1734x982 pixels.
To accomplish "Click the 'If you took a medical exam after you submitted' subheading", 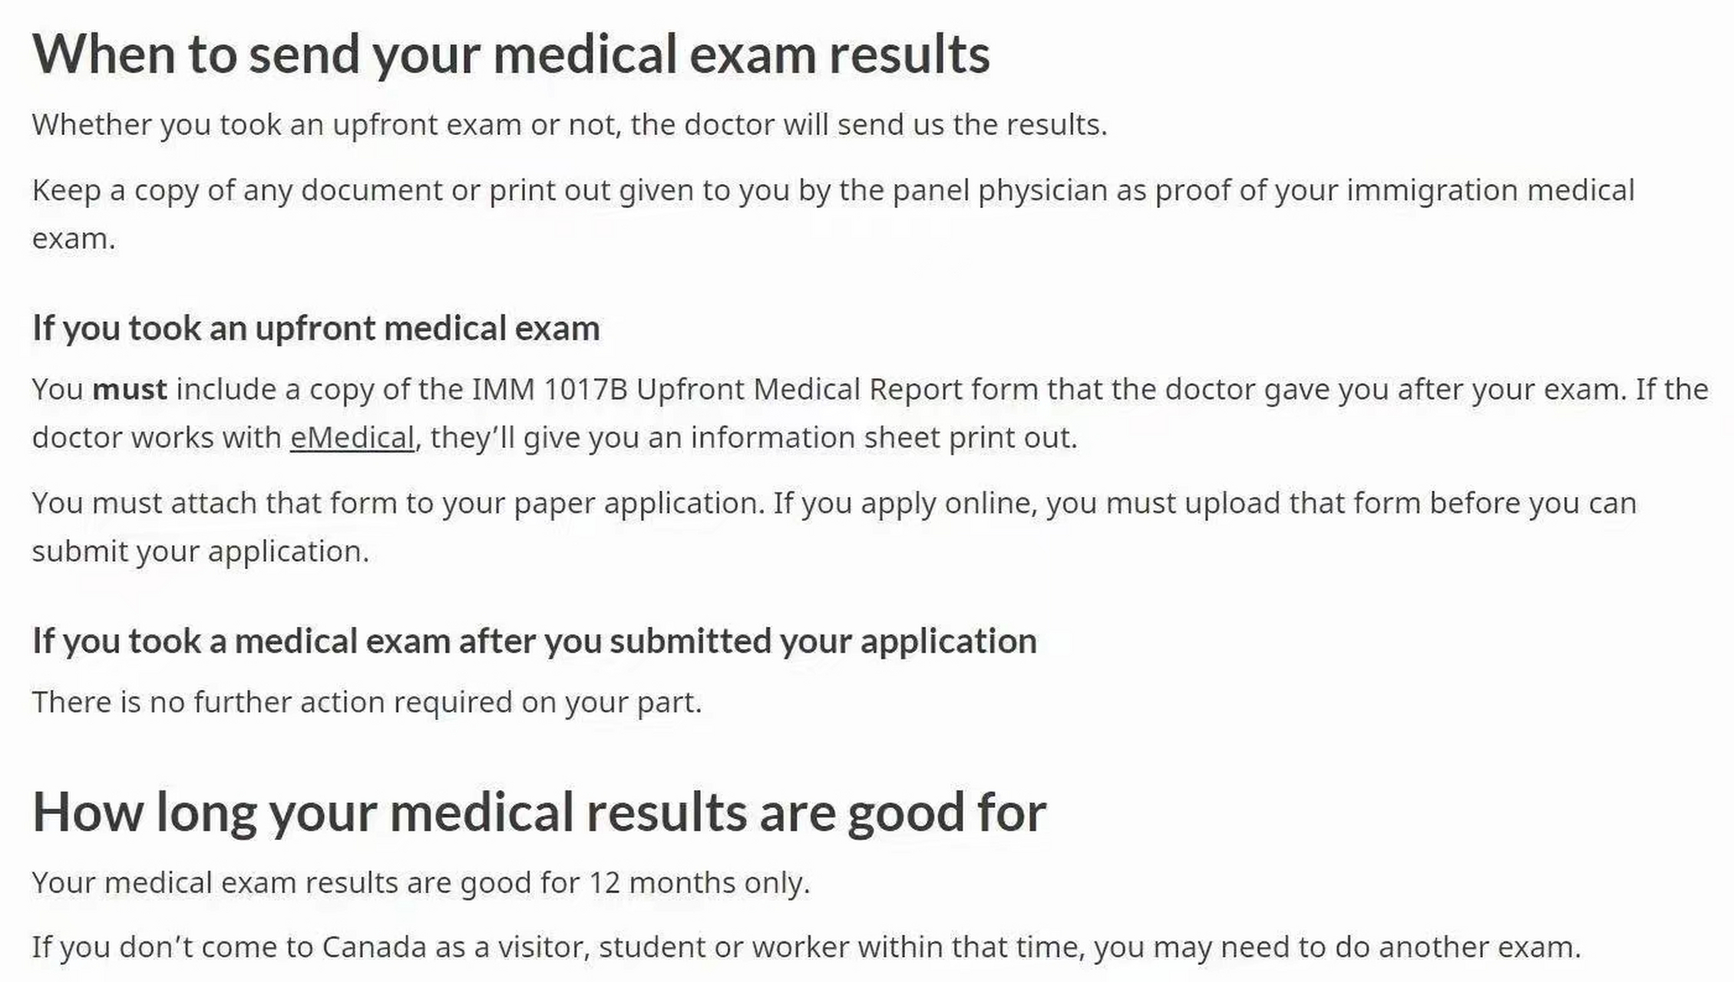I will (534, 642).
